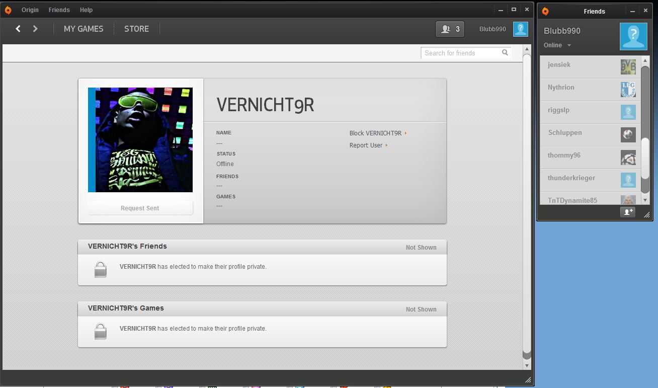The image size is (658, 388).
Task: Open the Online status dropdown
Action: coord(557,45)
